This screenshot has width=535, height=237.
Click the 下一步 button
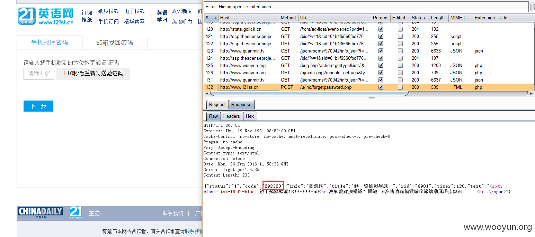38,106
